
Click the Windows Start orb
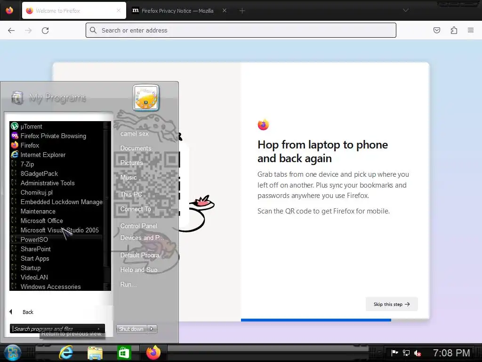click(x=13, y=353)
